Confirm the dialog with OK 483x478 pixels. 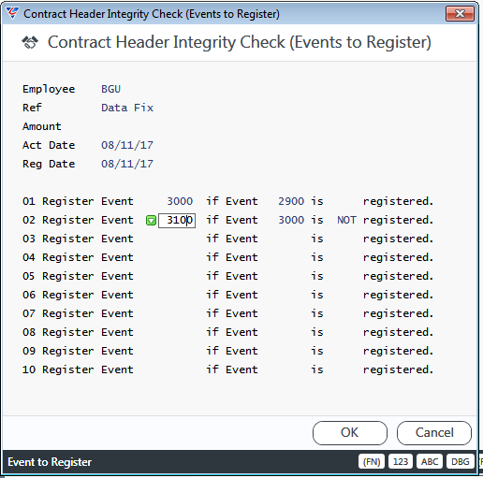click(350, 433)
